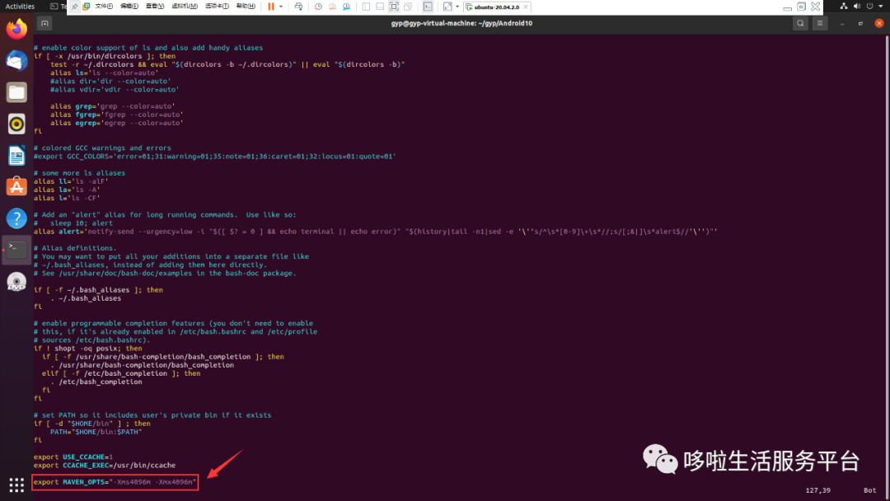Open the VMware 选项卡(T) menu
Screen dimensions: 890x501
(217, 7)
